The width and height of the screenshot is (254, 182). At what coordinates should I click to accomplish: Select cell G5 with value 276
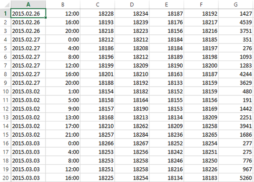point(236,48)
